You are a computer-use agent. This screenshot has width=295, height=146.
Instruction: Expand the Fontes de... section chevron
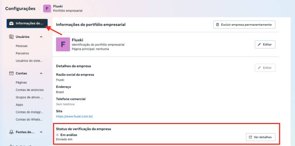[x=41, y=132]
